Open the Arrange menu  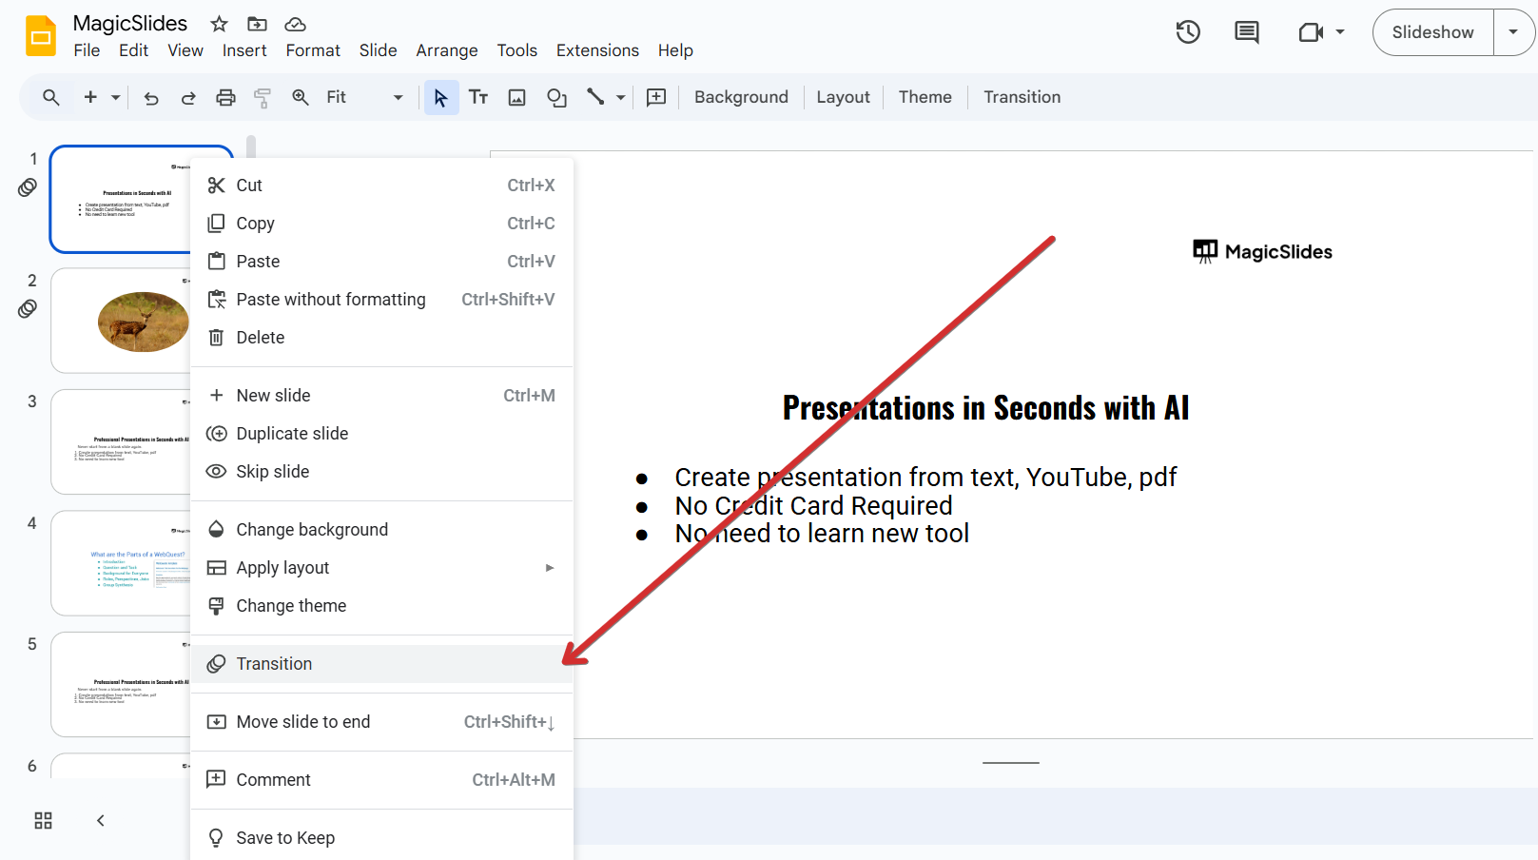pyautogui.click(x=447, y=50)
